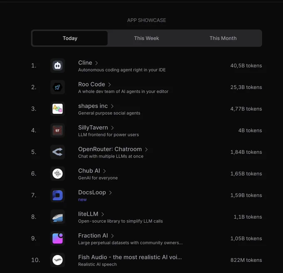Open the chevron next to liteLLM
The image size is (283, 273).
click(102, 214)
